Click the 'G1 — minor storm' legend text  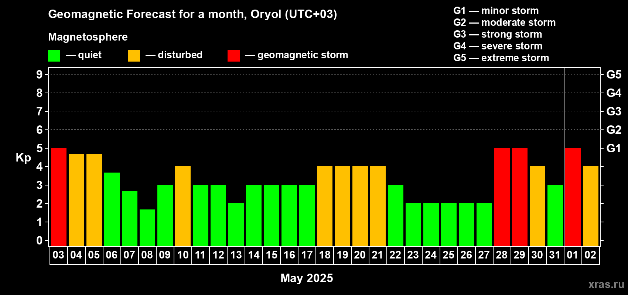pos(496,11)
